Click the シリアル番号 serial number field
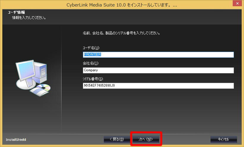 pyautogui.click(x=158, y=86)
